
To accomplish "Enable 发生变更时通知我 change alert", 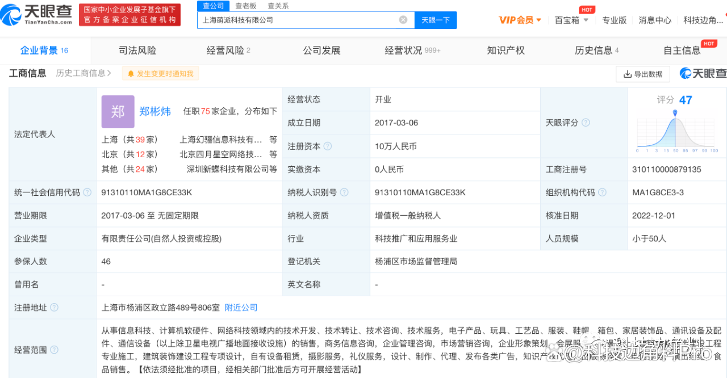I will tap(160, 74).
